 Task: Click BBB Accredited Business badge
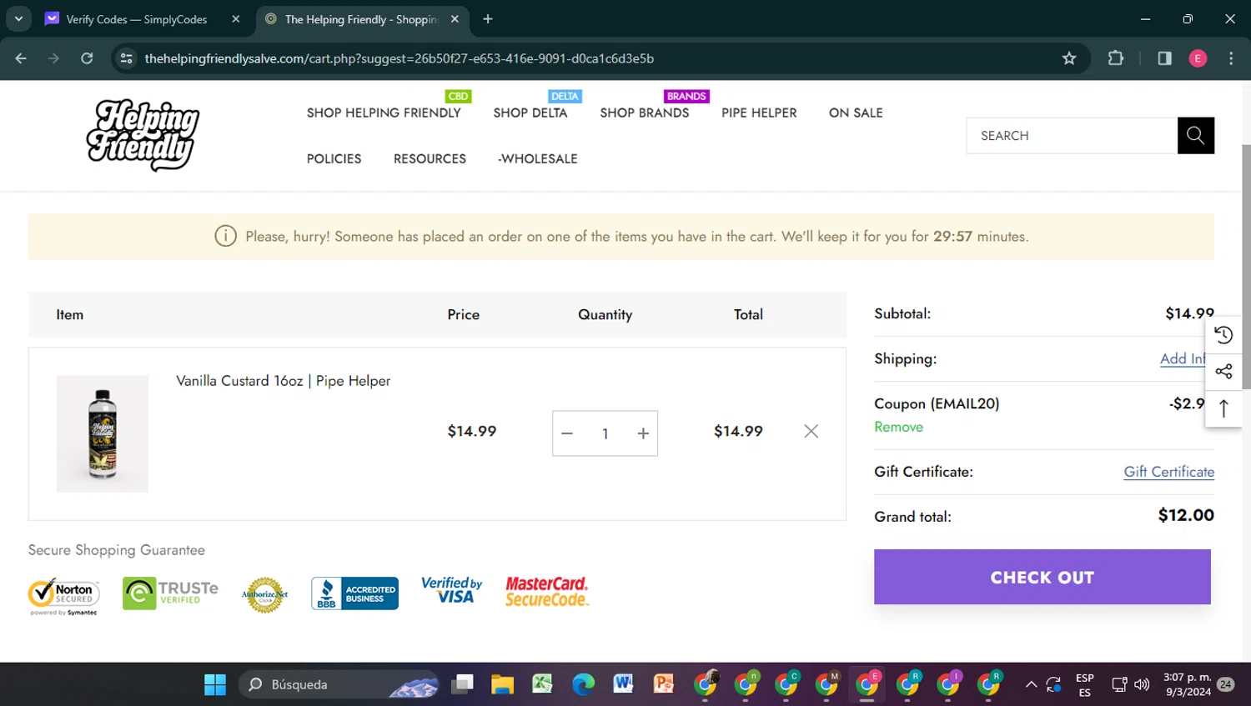pos(354,593)
